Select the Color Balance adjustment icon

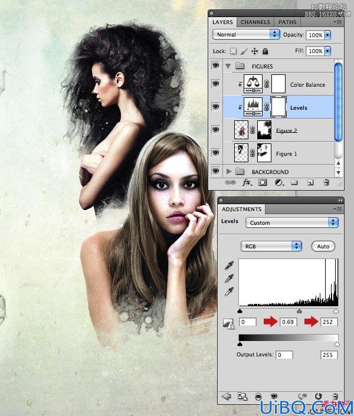point(253,84)
